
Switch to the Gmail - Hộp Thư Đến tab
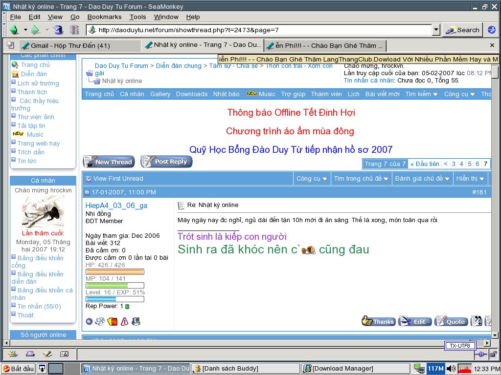tap(71, 45)
